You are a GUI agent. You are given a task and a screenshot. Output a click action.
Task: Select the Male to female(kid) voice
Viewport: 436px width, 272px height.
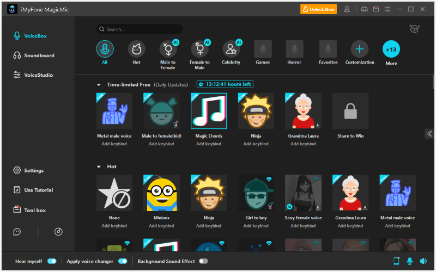point(161,111)
